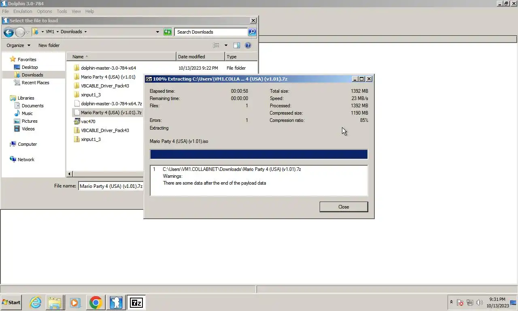Show hidden system tray icons
518x311 pixels.
(x=451, y=302)
